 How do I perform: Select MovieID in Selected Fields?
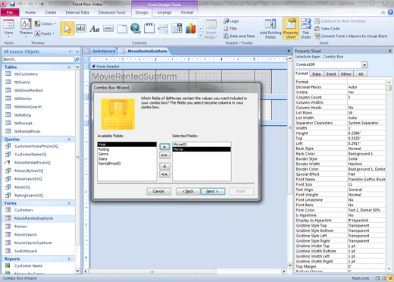[x=202, y=145]
